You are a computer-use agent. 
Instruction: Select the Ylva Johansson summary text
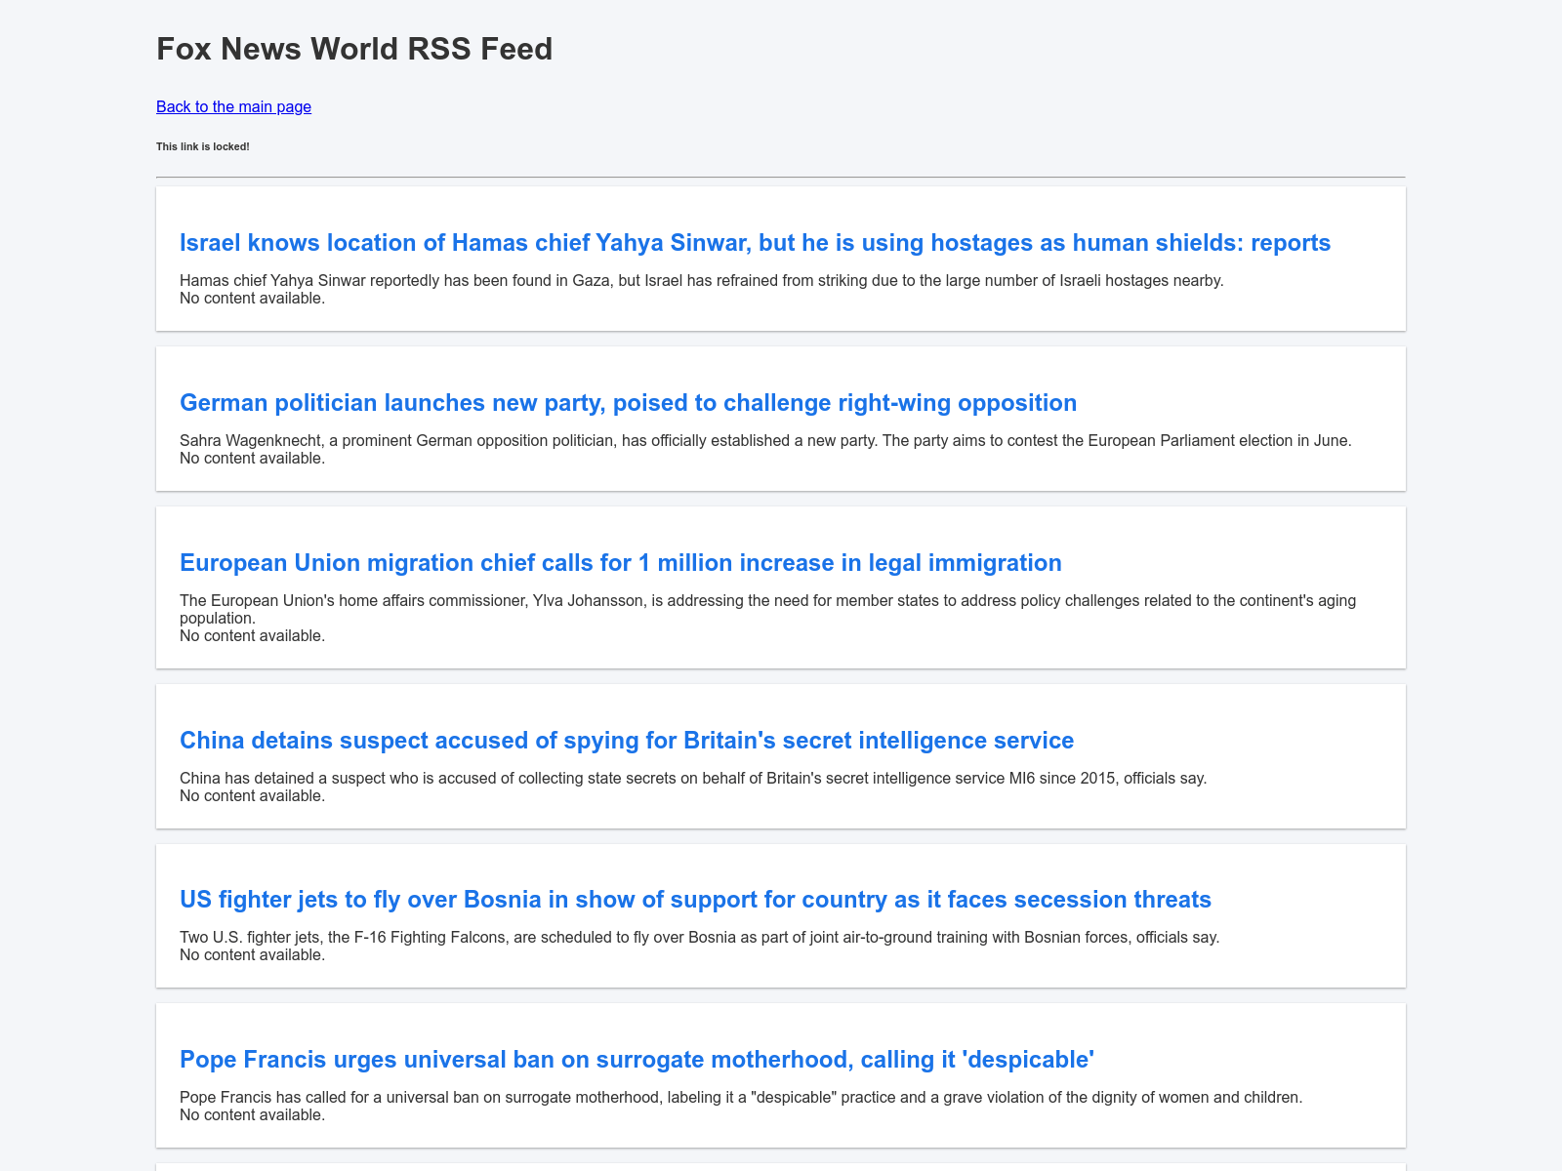point(767,609)
